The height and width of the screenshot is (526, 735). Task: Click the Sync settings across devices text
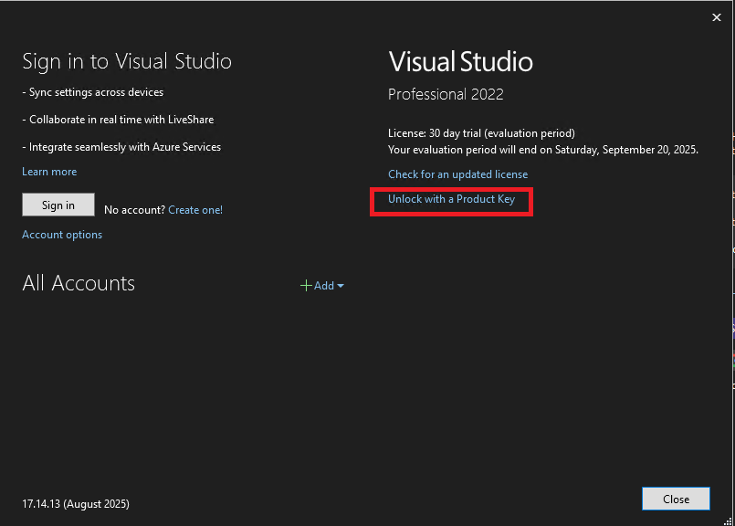point(93,92)
